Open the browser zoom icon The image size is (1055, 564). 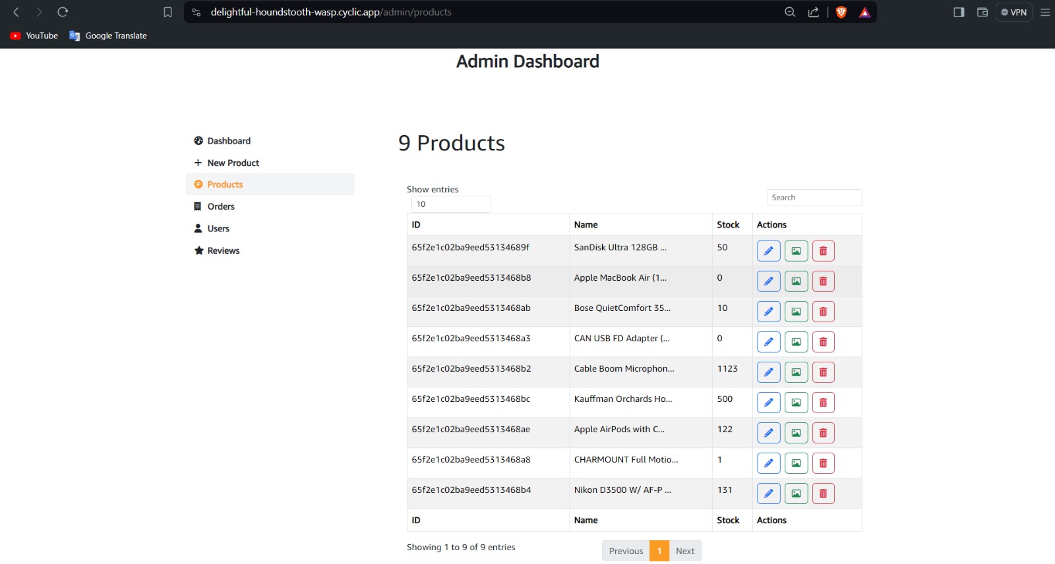pyautogui.click(x=790, y=12)
